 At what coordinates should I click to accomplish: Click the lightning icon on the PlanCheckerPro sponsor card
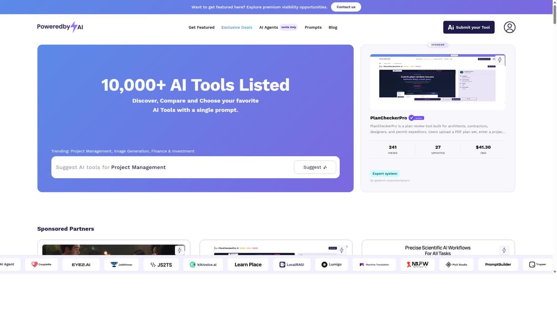point(499,60)
